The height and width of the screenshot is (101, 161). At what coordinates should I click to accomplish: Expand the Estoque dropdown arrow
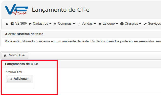click(x=117, y=24)
